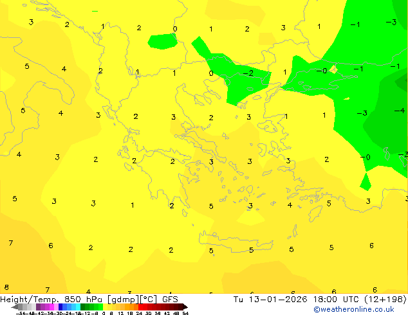
Task: Click the -4 temperature value on the map
Action: [400, 111]
